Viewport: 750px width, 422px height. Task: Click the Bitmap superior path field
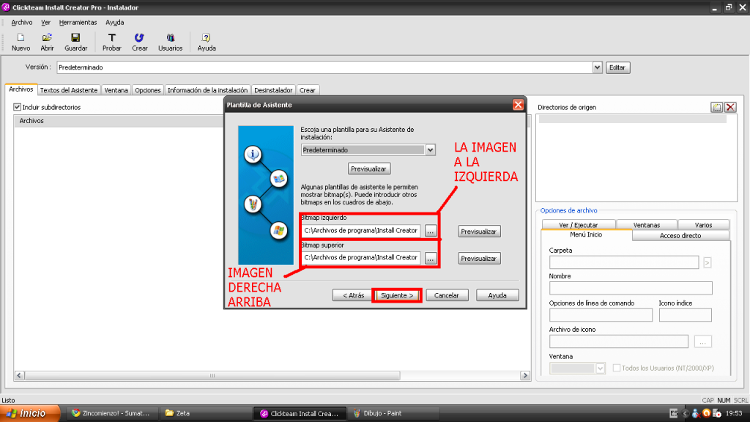point(361,258)
